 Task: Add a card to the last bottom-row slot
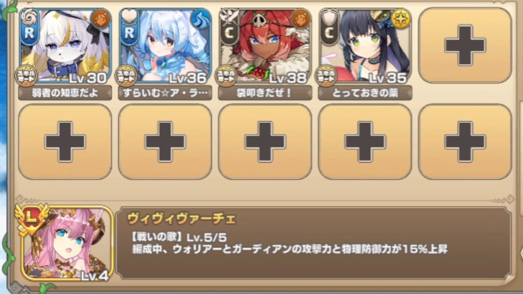[x=465, y=142]
